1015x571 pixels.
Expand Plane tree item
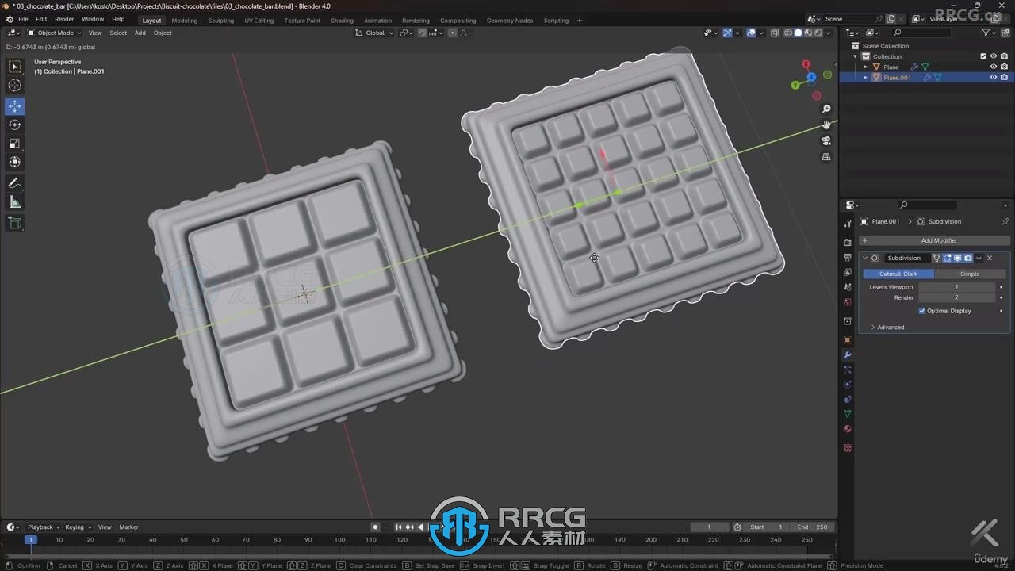[866, 67]
